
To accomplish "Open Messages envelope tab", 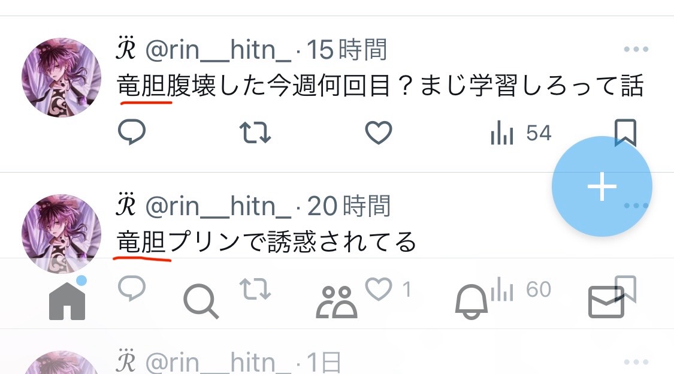I will (x=606, y=302).
